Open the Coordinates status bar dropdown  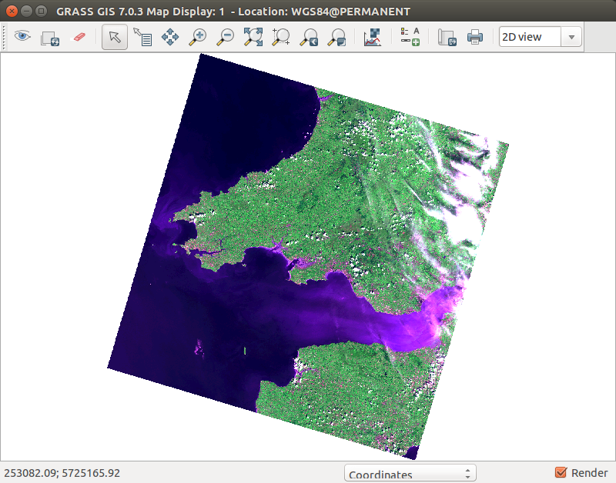[x=410, y=473]
